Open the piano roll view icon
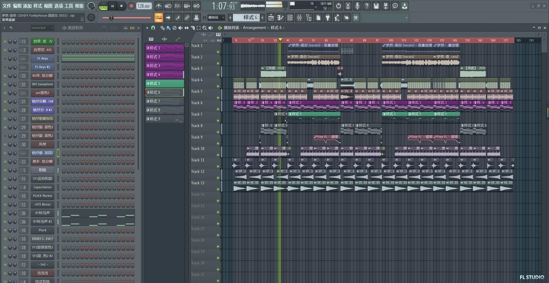This screenshot has width=549, height=283. point(281,18)
